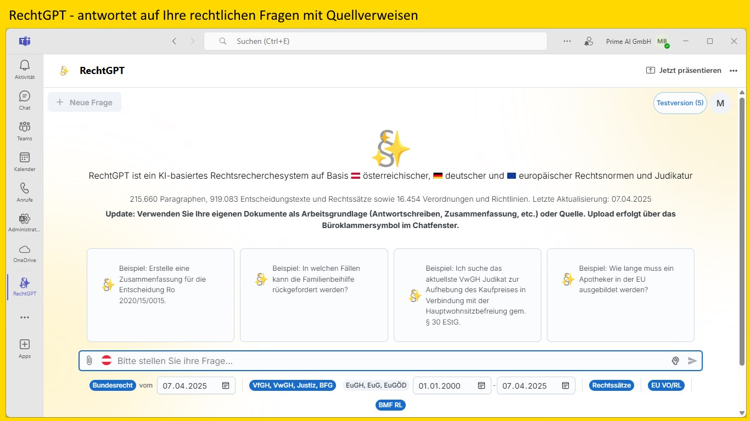Open the calendar picker for 01.01.2000

[x=482, y=385]
